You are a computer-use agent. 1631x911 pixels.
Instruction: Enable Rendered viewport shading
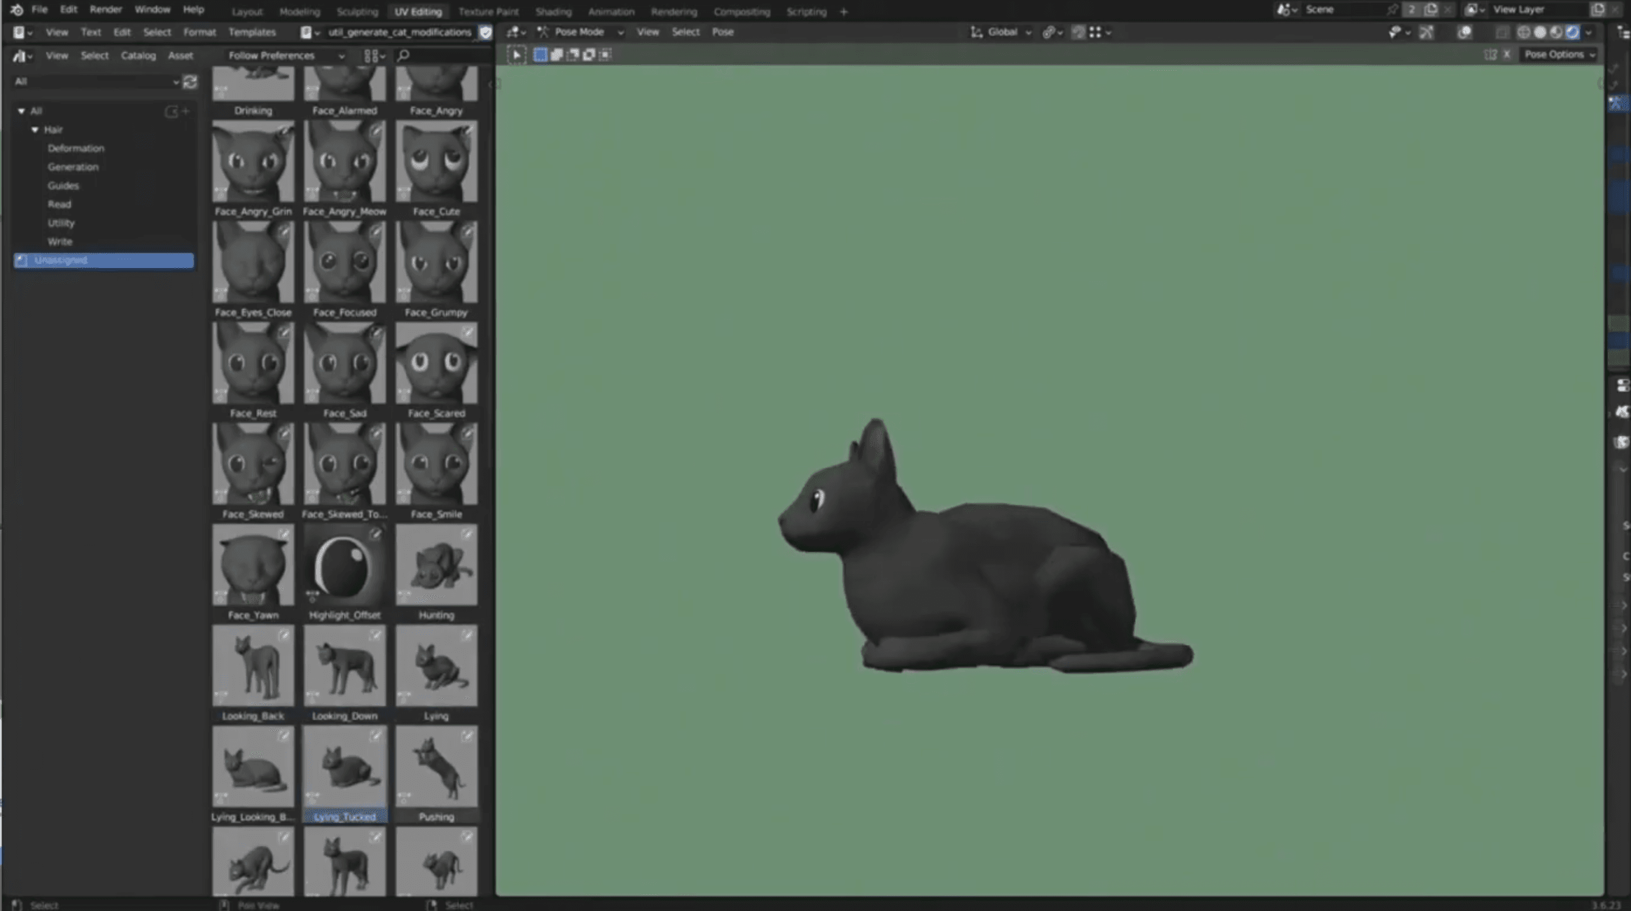(1573, 32)
